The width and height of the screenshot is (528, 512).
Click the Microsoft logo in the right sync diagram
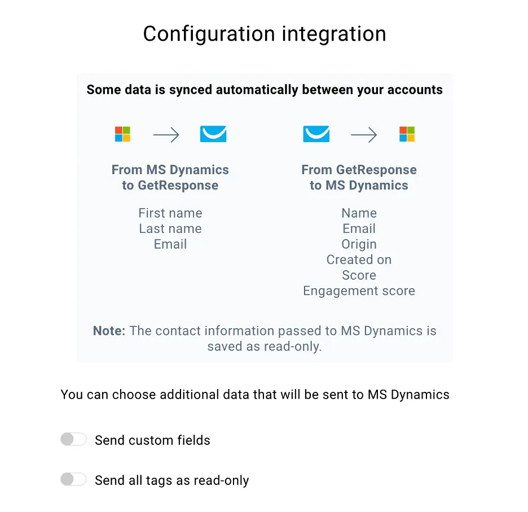click(x=407, y=134)
